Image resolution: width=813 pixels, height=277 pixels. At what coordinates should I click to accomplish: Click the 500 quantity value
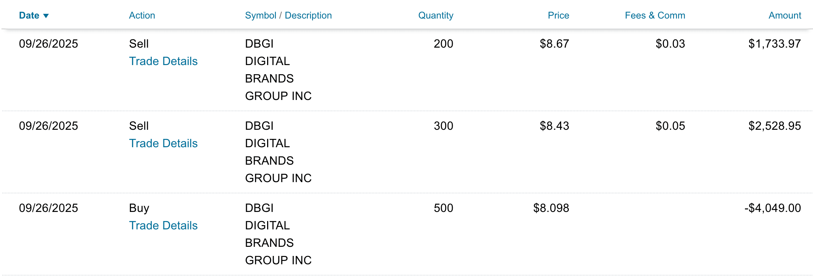click(443, 208)
